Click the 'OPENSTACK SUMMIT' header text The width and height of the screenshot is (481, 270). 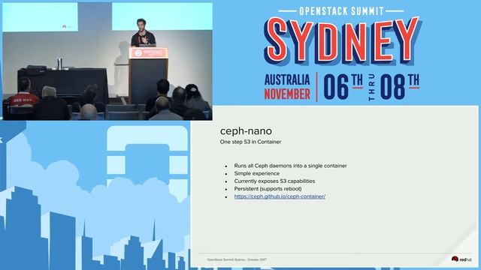click(341, 11)
